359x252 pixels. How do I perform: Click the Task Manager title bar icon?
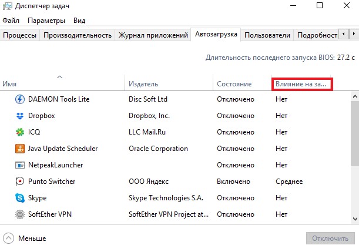[7, 6]
